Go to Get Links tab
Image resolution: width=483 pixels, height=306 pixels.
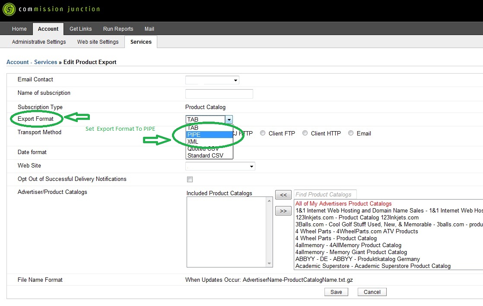[81, 29]
